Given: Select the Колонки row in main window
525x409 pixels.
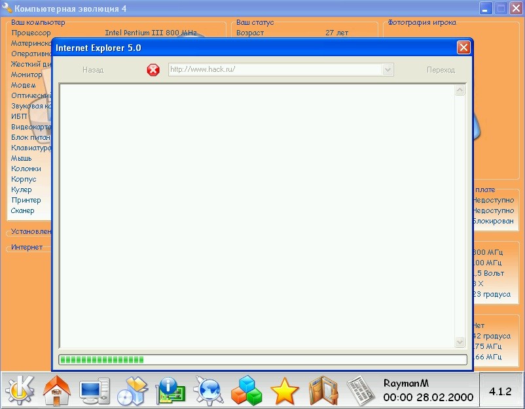Looking at the screenshot, I should coord(26,169).
